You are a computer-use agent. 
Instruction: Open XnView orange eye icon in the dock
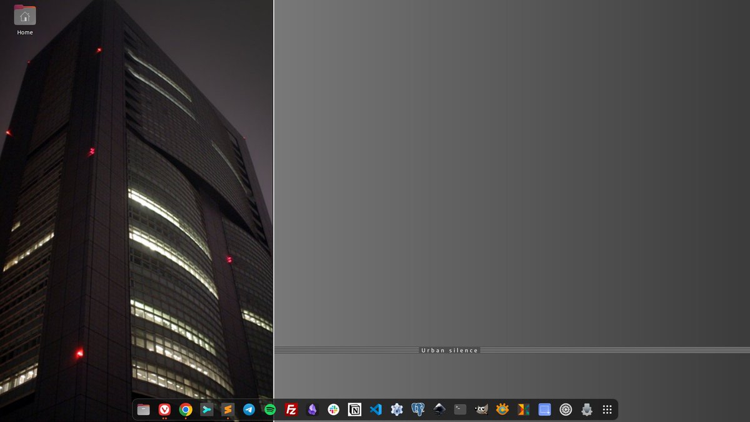click(x=502, y=410)
